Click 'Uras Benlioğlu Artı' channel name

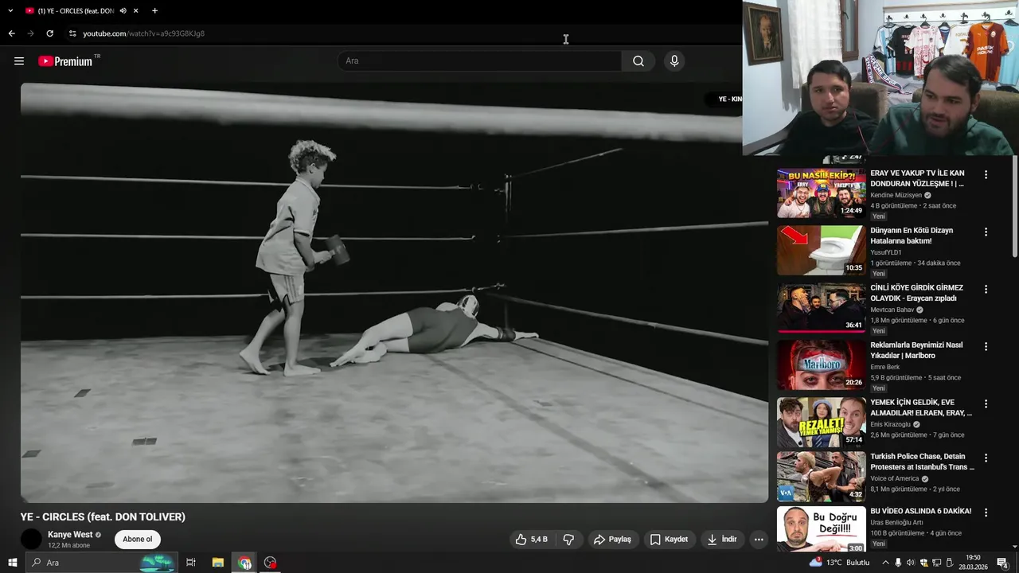tap(896, 523)
